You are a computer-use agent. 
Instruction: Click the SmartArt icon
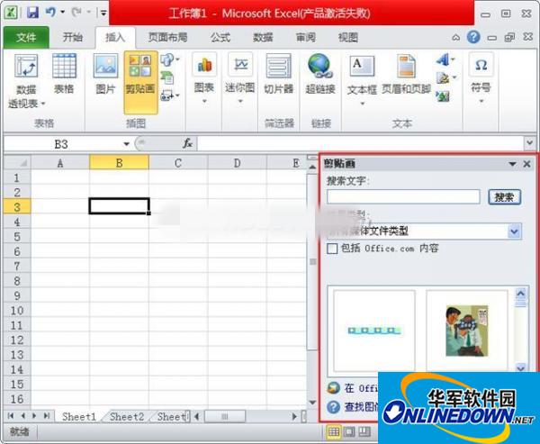pyautogui.click(x=167, y=77)
